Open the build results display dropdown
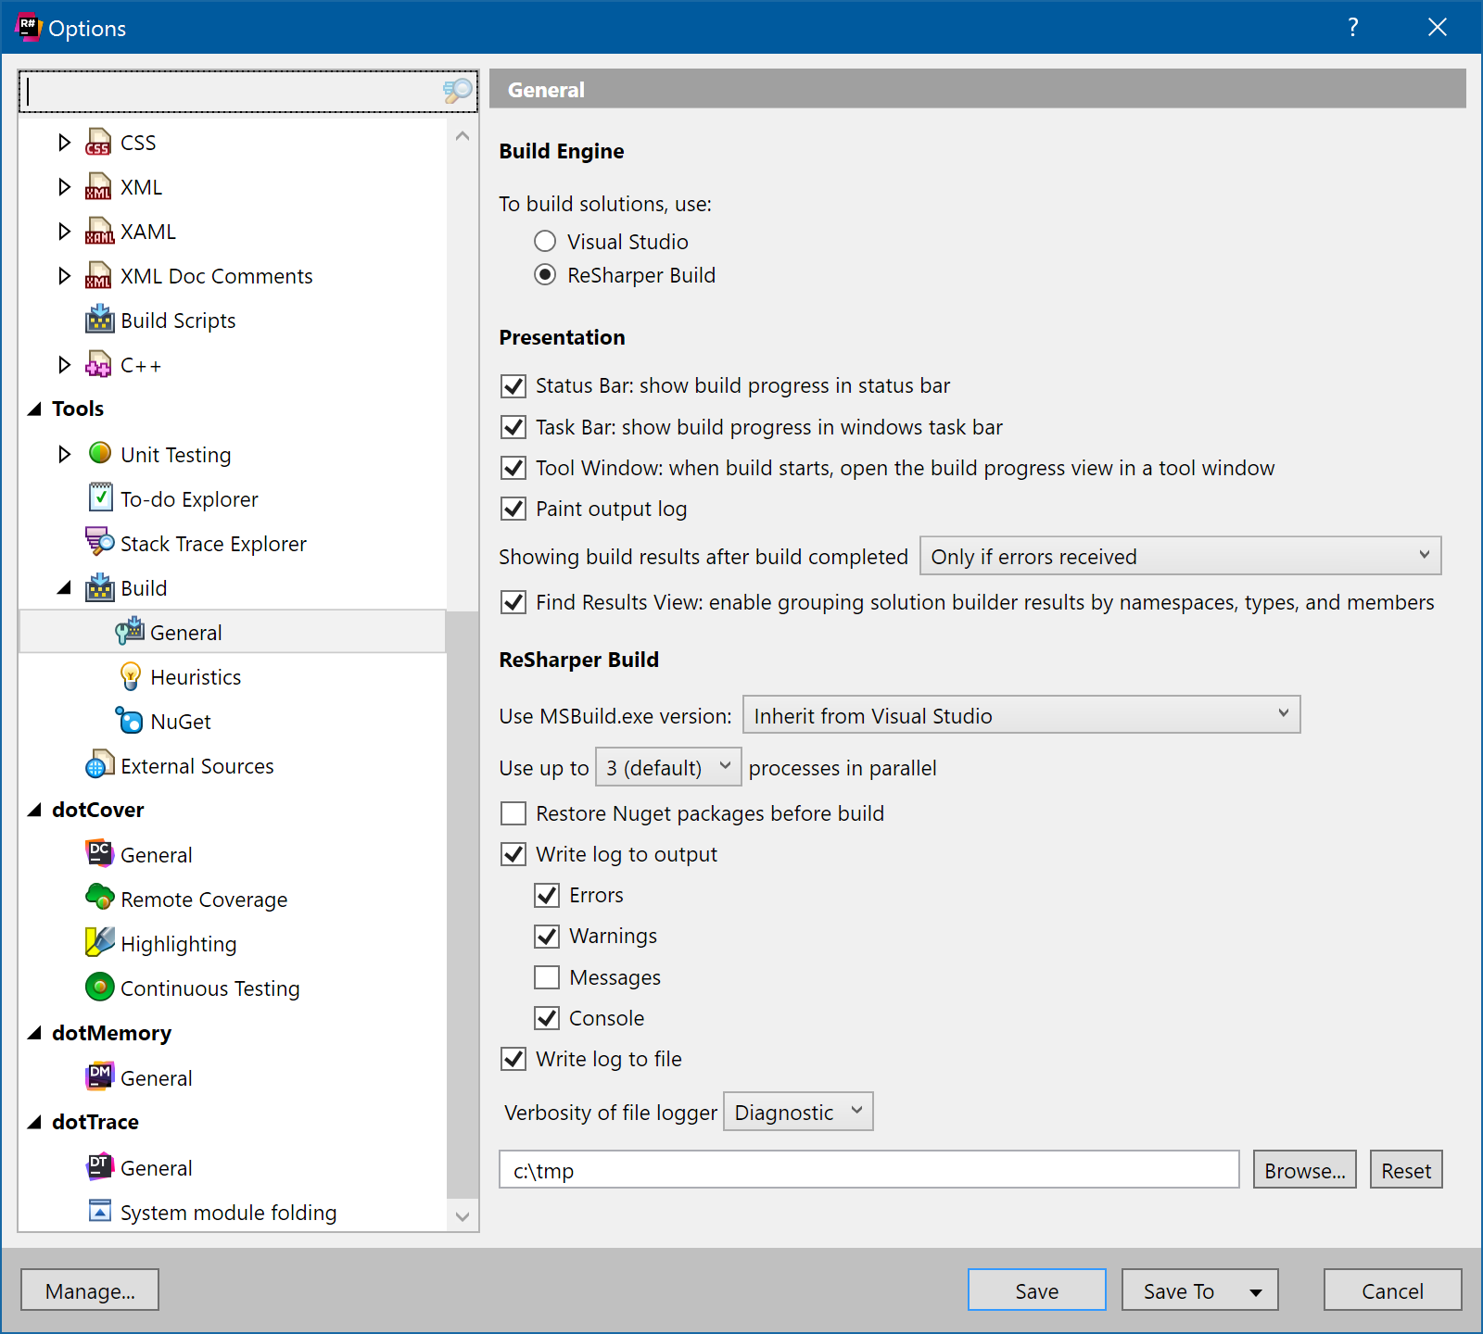Screen dimensions: 1483x1334 [1180, 556]
